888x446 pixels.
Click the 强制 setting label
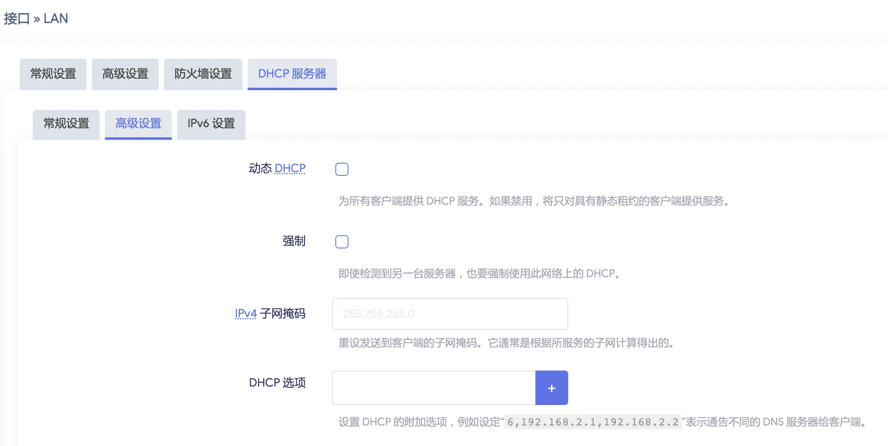pos(293,241)
